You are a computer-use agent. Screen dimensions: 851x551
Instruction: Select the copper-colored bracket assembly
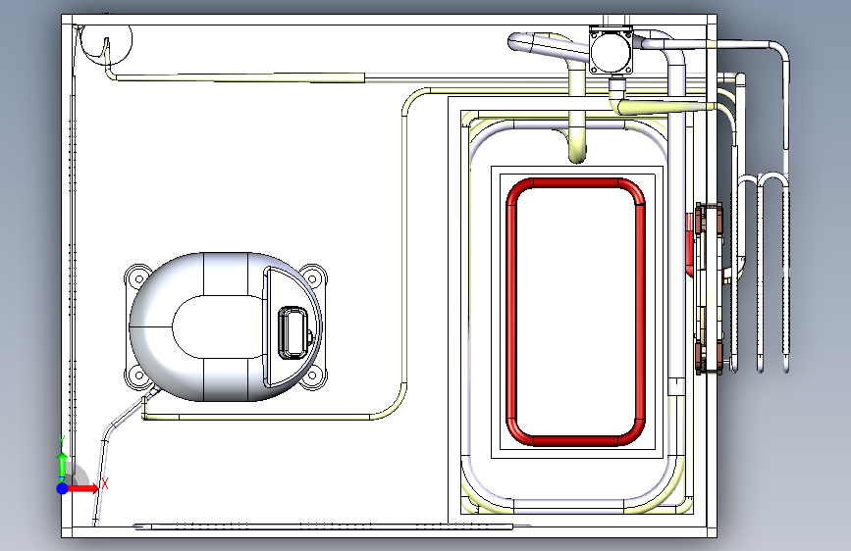coord(709,288)
